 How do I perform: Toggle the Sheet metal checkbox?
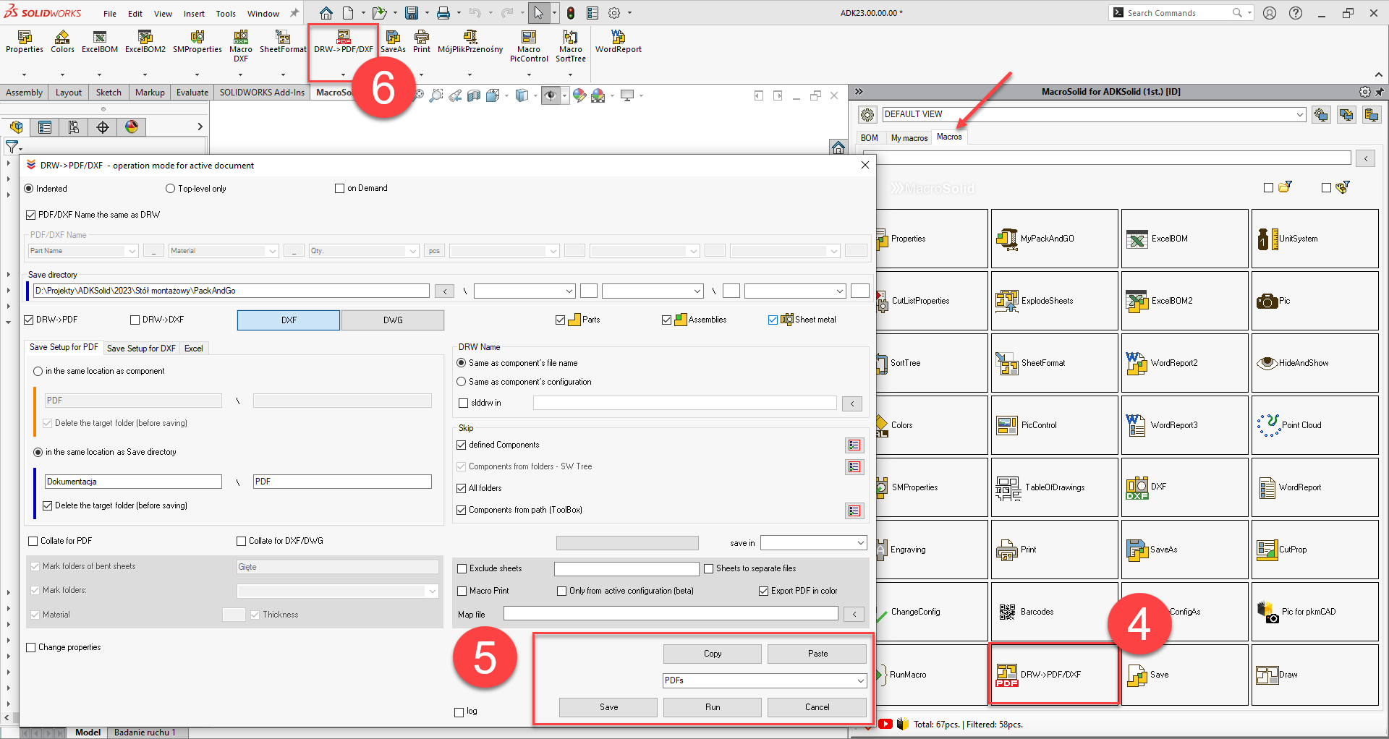773,320
